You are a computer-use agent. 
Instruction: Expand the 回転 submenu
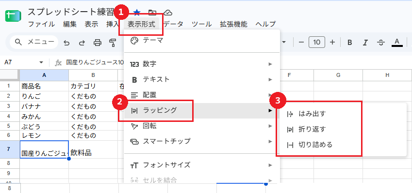pyautogui.click(x=201, y=126)
